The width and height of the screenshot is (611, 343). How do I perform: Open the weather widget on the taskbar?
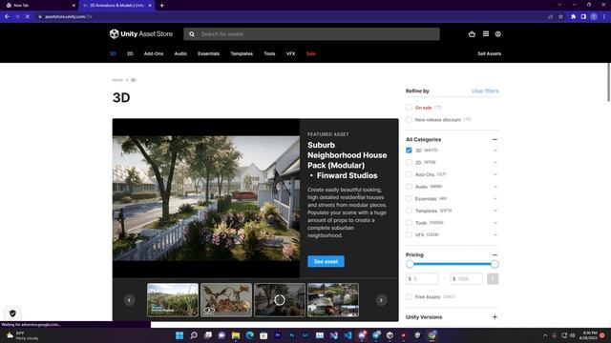click(x=21, y=335)
